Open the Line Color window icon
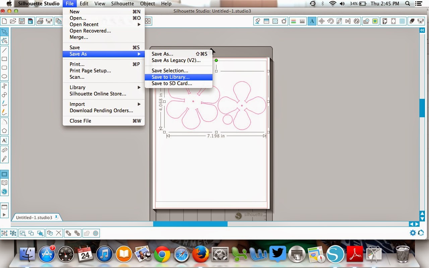Screen dimensions: 429x268 (284, 21)
